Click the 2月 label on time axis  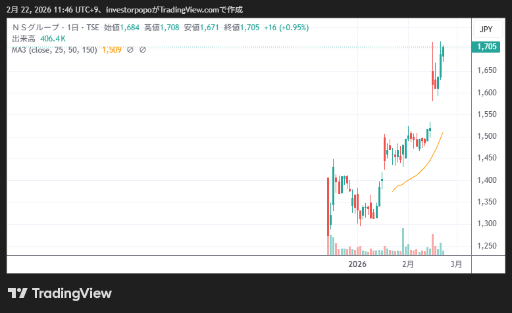coord(408,264)
